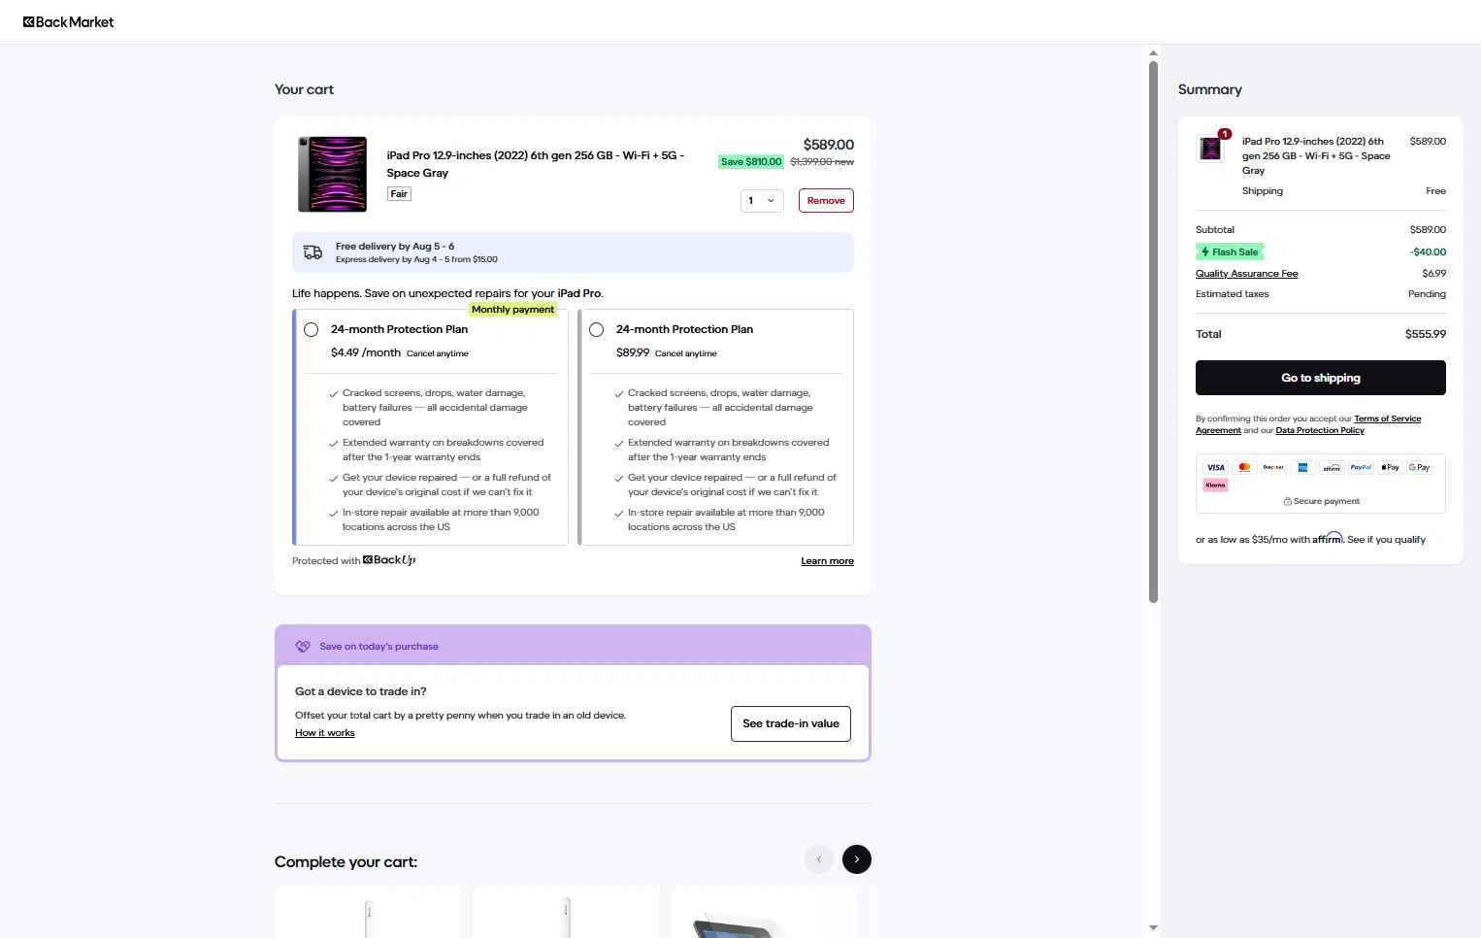Click the Secure payment lock icon
1481x938 pixels.
click(x=1288, y=501)
